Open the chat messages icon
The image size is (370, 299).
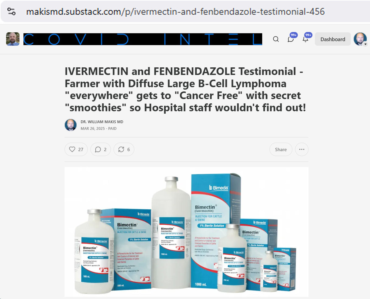(x=291, y=39)
